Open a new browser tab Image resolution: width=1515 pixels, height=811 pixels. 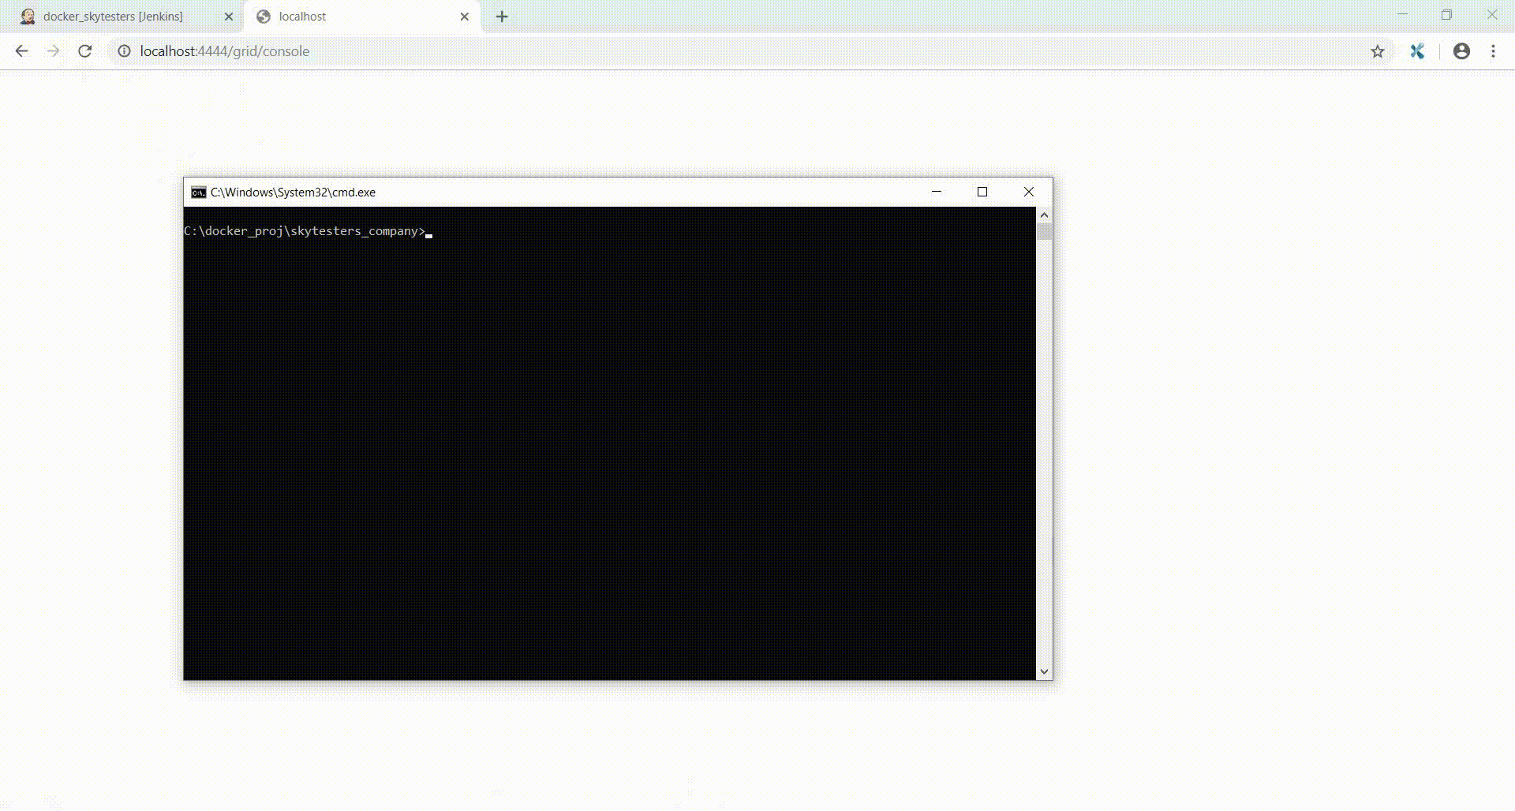point(502,17)
